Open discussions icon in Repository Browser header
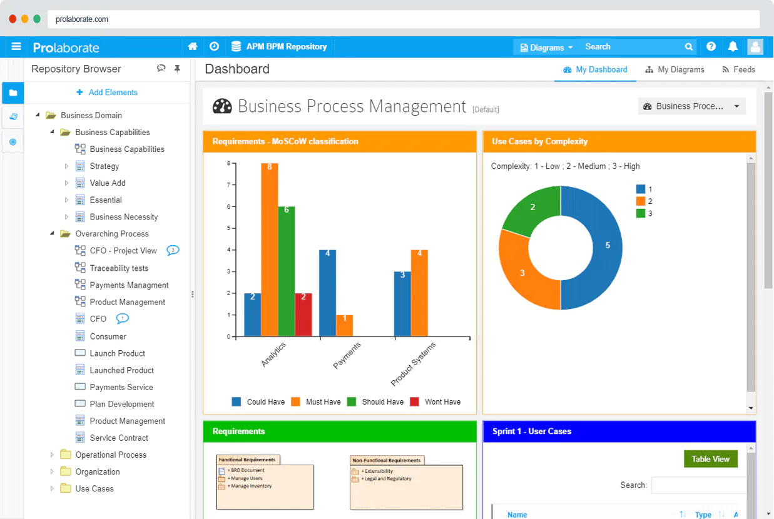Screen dimensions: 774x519 coord(161,69)
